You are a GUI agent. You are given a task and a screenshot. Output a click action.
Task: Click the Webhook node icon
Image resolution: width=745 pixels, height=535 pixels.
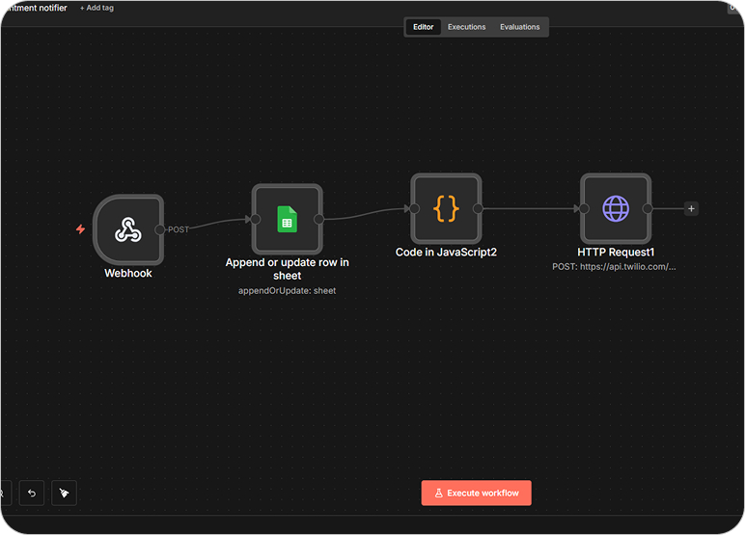(128, 229)
